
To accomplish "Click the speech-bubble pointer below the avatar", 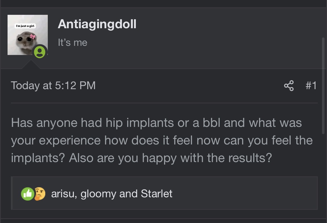I will click(x=31, y=64).
